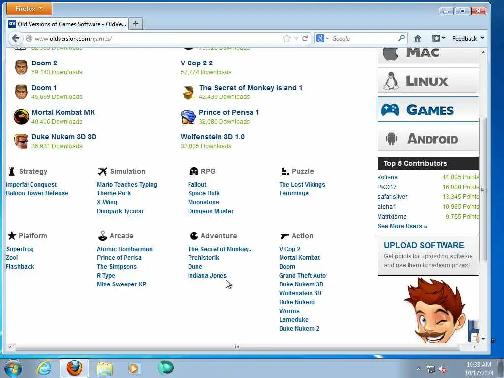Click the Simulation airplane icon

pyautogui.click(x=102, y=171)
